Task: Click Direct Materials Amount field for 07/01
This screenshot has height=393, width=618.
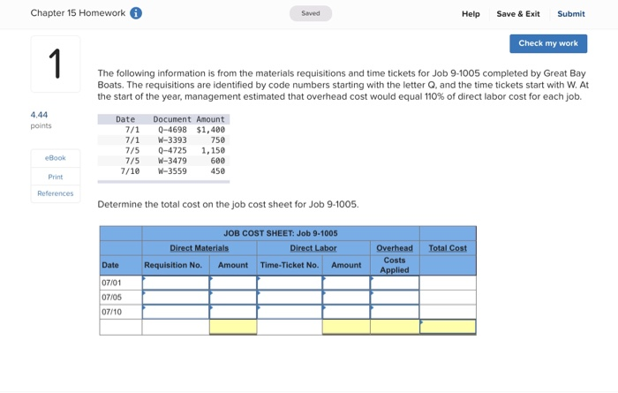Action: pos(233,283)
